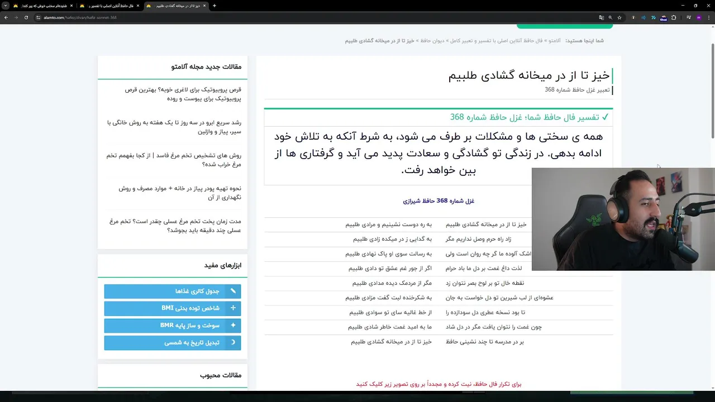Close the فال حافظ آنلاین اصلی tab
This screenshot has height=402, width=715.
(x=138, y=6)
